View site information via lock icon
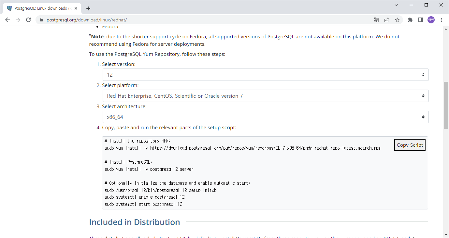This screenshot has height=238, width=449. point(41,20)
